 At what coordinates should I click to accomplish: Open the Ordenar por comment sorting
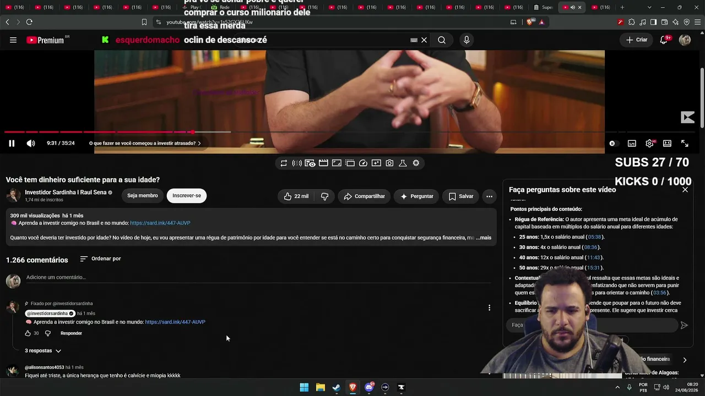pyautogui.click(x=100, y=258)
